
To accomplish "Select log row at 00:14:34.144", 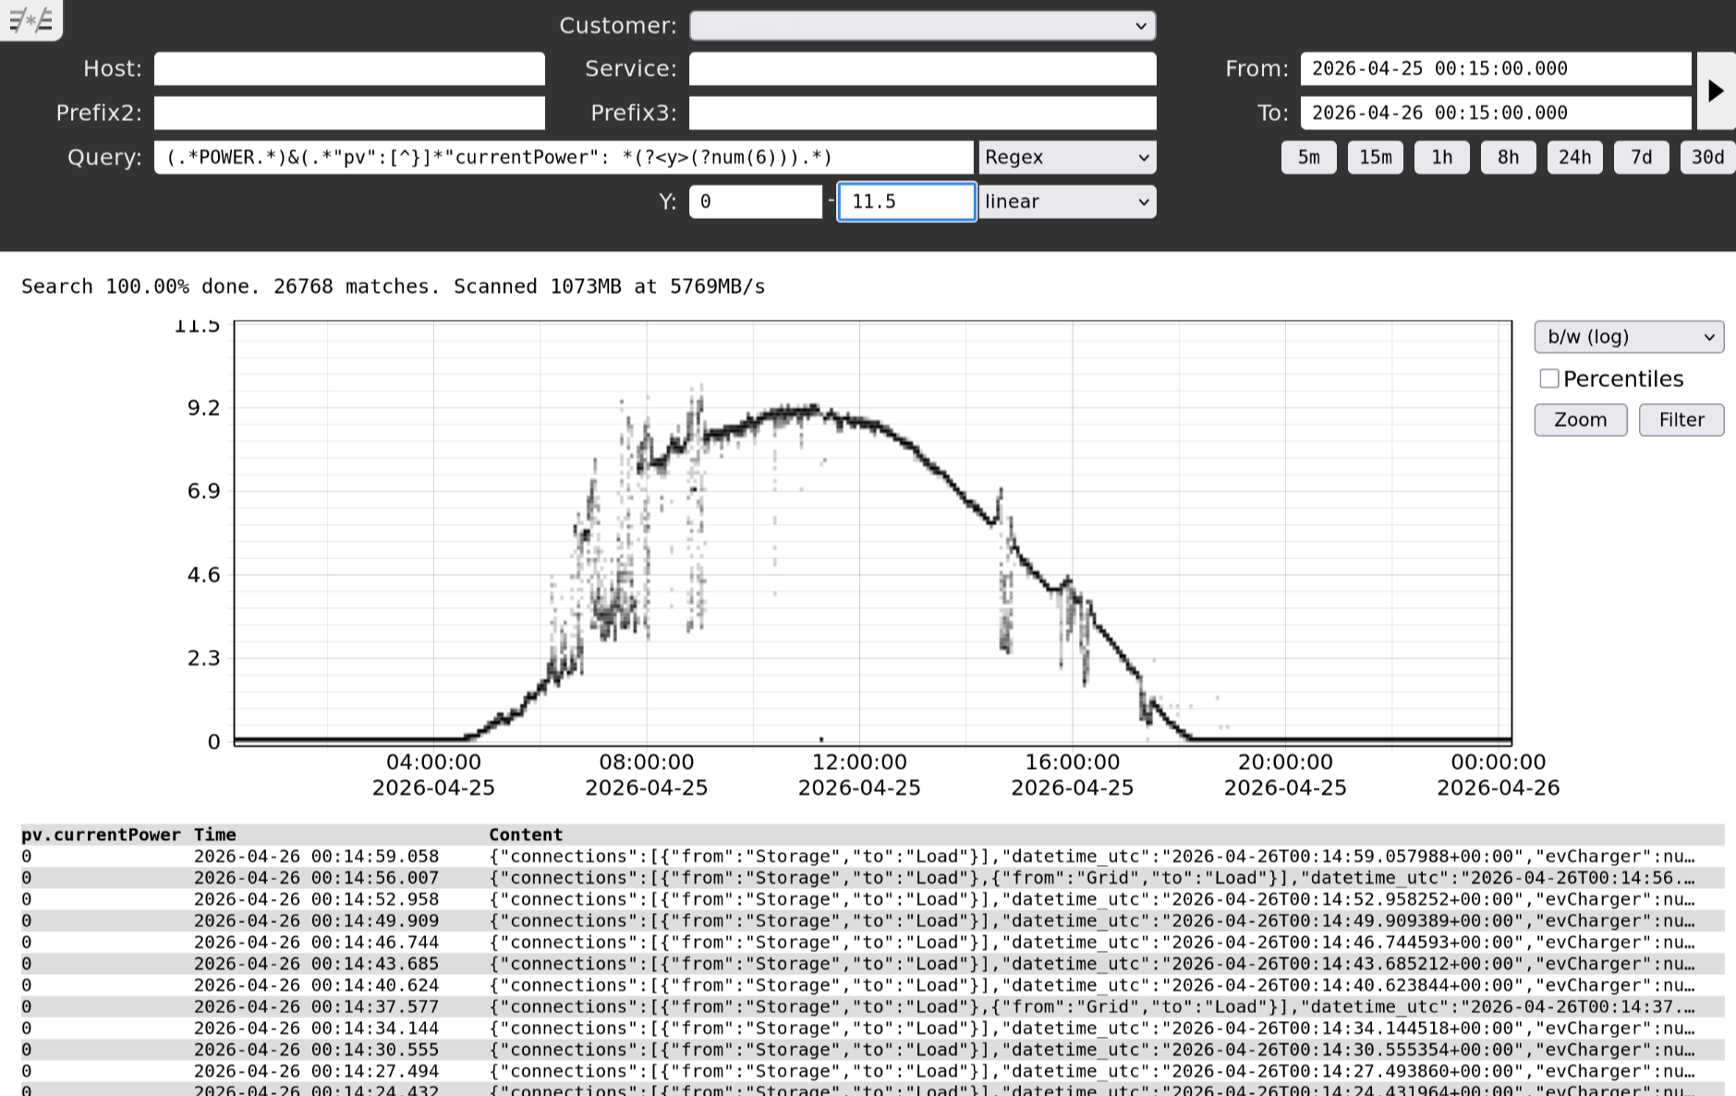I will 872,1029.
